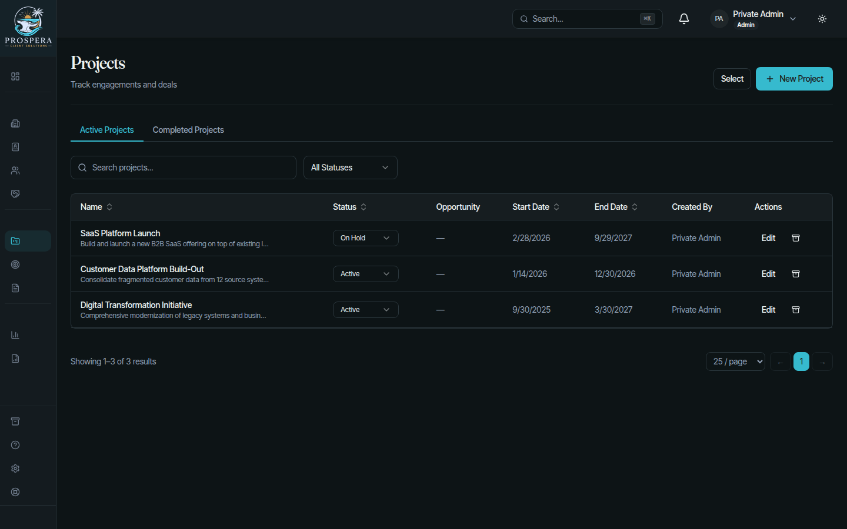Archive the Digital Transformation Initiative project
This screenshot has height=529, width=847.
click(x=796, y=310)
